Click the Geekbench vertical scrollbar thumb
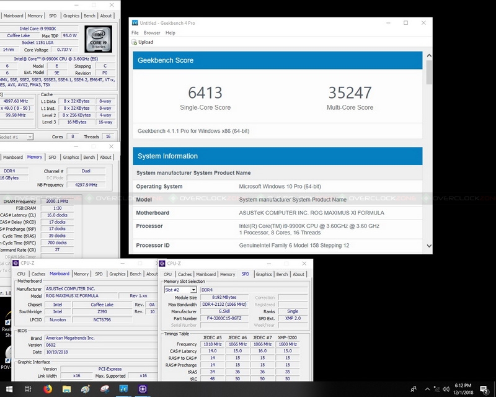 429,72
